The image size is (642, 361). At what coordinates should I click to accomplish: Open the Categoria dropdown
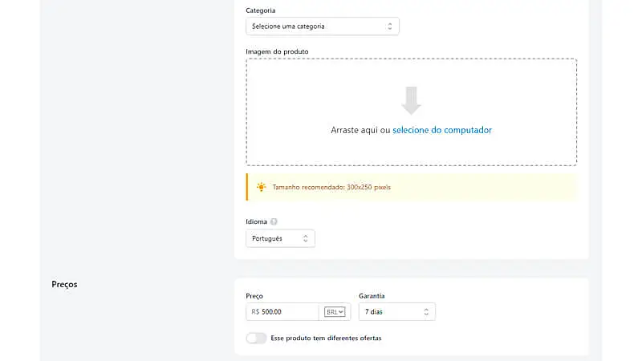(x=323, y=26)
